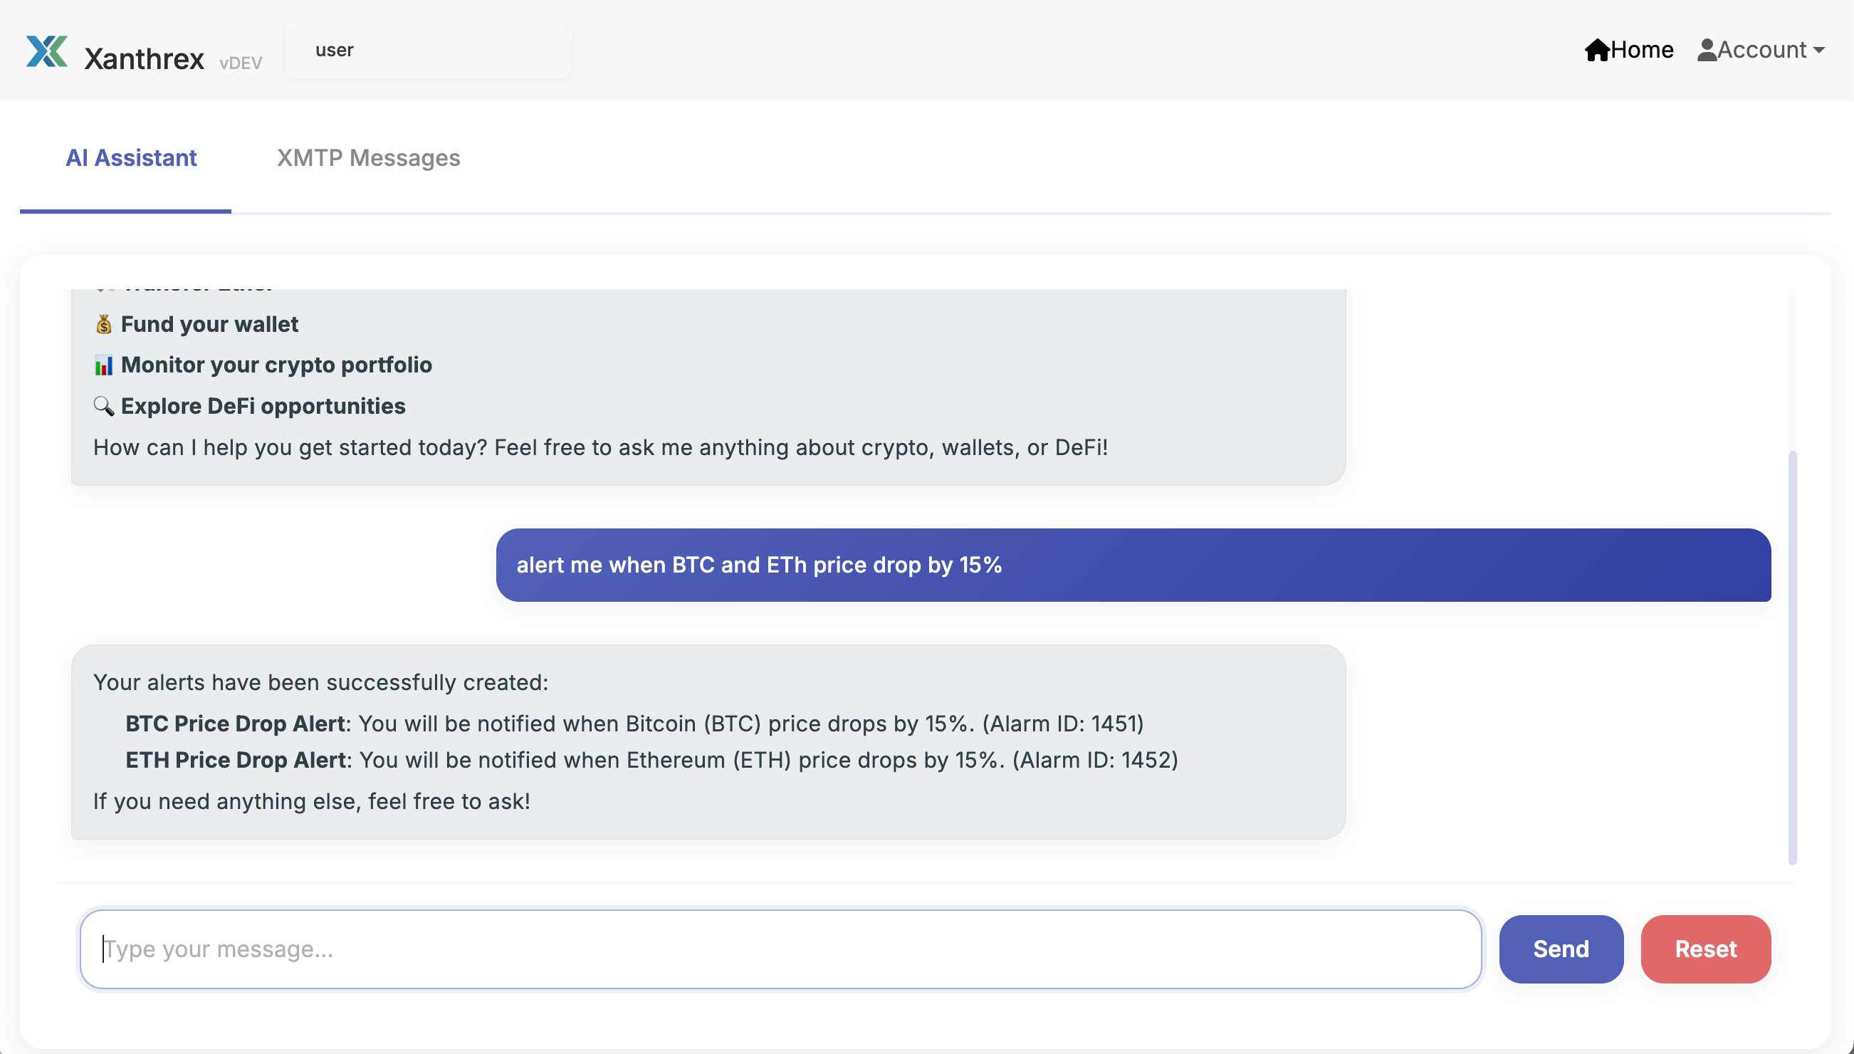Select Explore DeFi opportunities text
This screenshot has width=1854, height=1054.
[263, 406]
